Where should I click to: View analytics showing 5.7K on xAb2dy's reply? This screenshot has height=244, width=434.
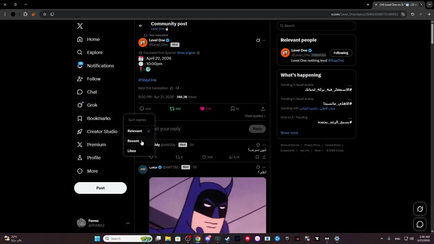(x=234, y=157)
